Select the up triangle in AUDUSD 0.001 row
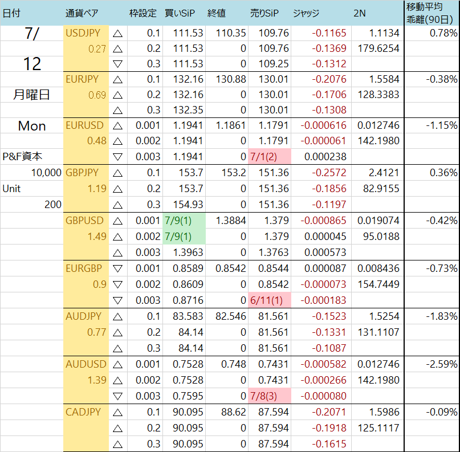The width and height of the screenshot is (460, 452). tap(117, 365)
